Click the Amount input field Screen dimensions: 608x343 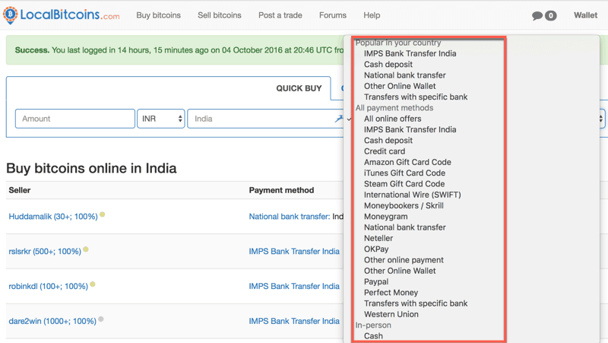74,119
